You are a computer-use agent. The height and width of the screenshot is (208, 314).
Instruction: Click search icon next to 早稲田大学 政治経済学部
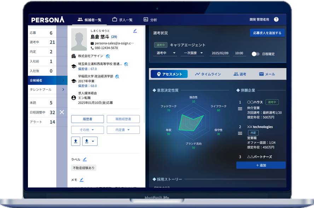coord(117,76)
